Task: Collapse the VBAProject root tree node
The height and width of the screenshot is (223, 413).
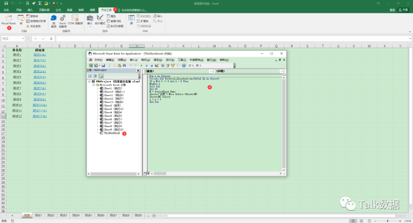Action: [89, 81]
